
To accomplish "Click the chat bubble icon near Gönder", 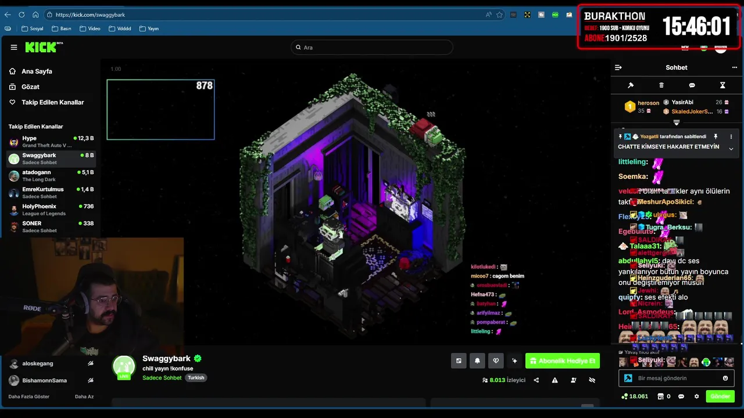I will click(681, 397).
